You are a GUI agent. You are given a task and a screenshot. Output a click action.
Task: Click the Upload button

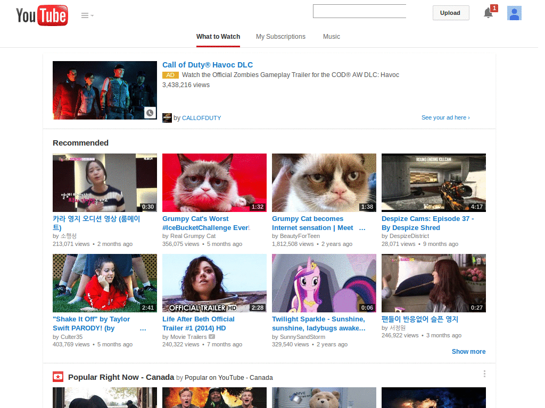point(450,13)
